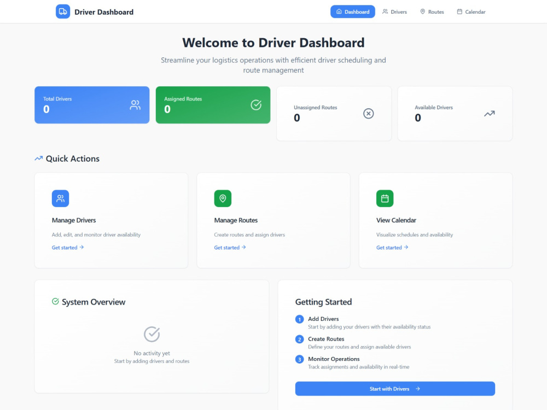547x410 pixels.
Task: Open the Calendar nav tab
Action: [472, 11]
